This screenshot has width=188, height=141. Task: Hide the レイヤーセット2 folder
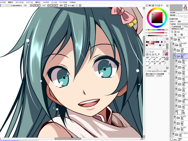click(x=173, y=134)
